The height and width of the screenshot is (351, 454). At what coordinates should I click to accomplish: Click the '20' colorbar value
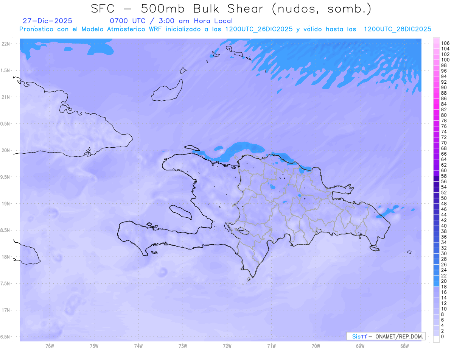(444, 281)
